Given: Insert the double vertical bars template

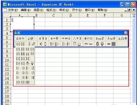Looking at the screenshot, I should click(23, 54).
